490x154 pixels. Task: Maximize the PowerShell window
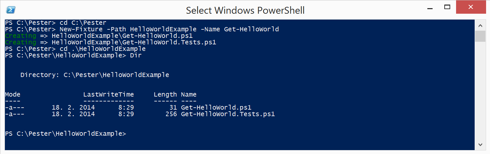point(448,7)
